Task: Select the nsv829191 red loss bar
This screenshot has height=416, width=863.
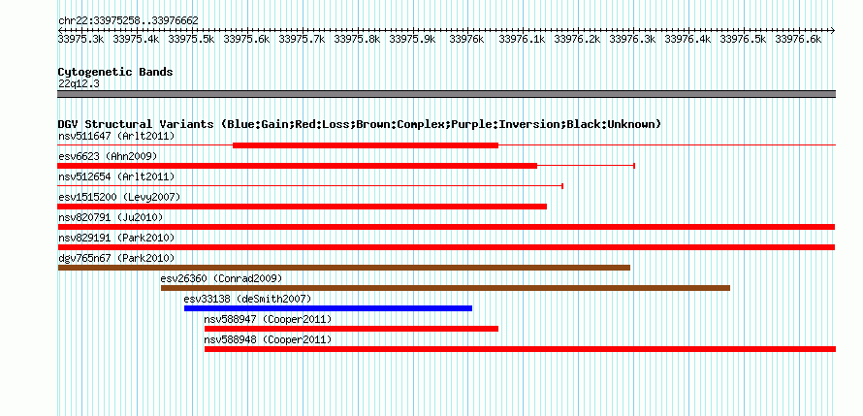Action: 446,247
